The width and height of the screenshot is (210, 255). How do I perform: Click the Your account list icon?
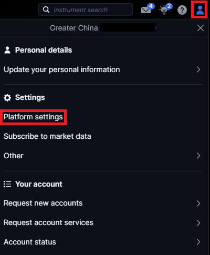point(7,184)
